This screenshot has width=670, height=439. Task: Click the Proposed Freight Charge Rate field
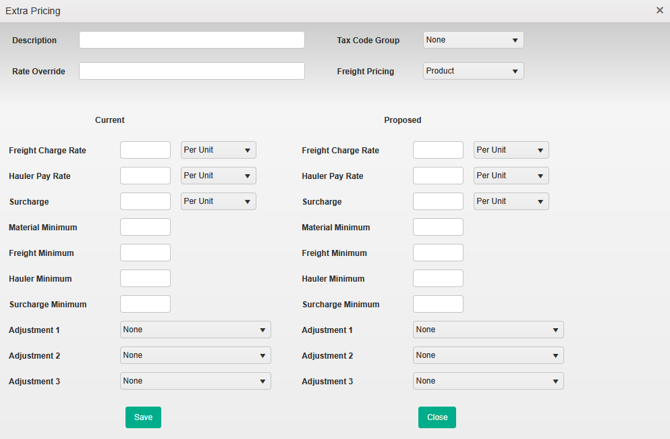[438, 150]
